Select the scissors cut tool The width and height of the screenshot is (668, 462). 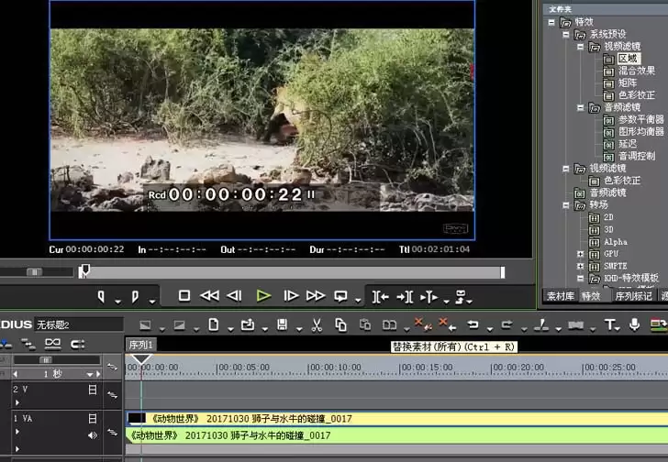tap(317, 325)
